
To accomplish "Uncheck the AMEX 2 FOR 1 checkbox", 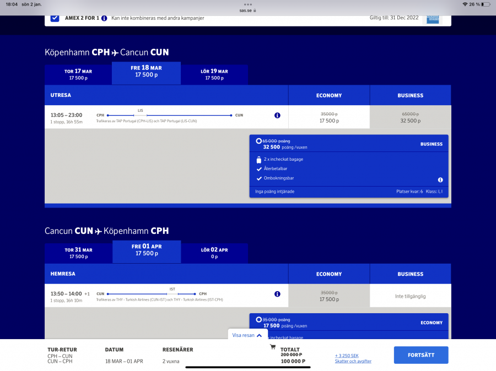I will pyautogui.click(x=55, y=18).
